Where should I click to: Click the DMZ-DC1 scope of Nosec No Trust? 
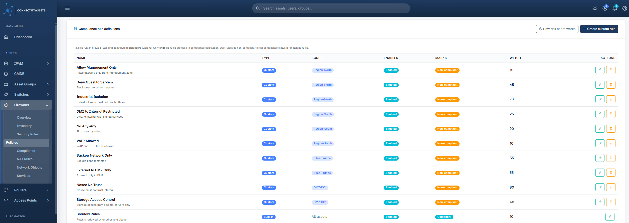pyautogui.click(x=320, y=188)
